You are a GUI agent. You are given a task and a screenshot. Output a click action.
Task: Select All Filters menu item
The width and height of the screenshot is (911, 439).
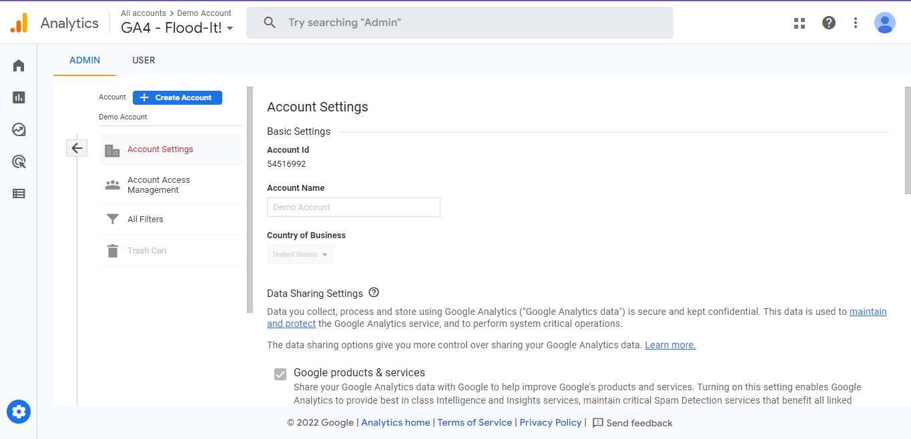pos(172,219)
